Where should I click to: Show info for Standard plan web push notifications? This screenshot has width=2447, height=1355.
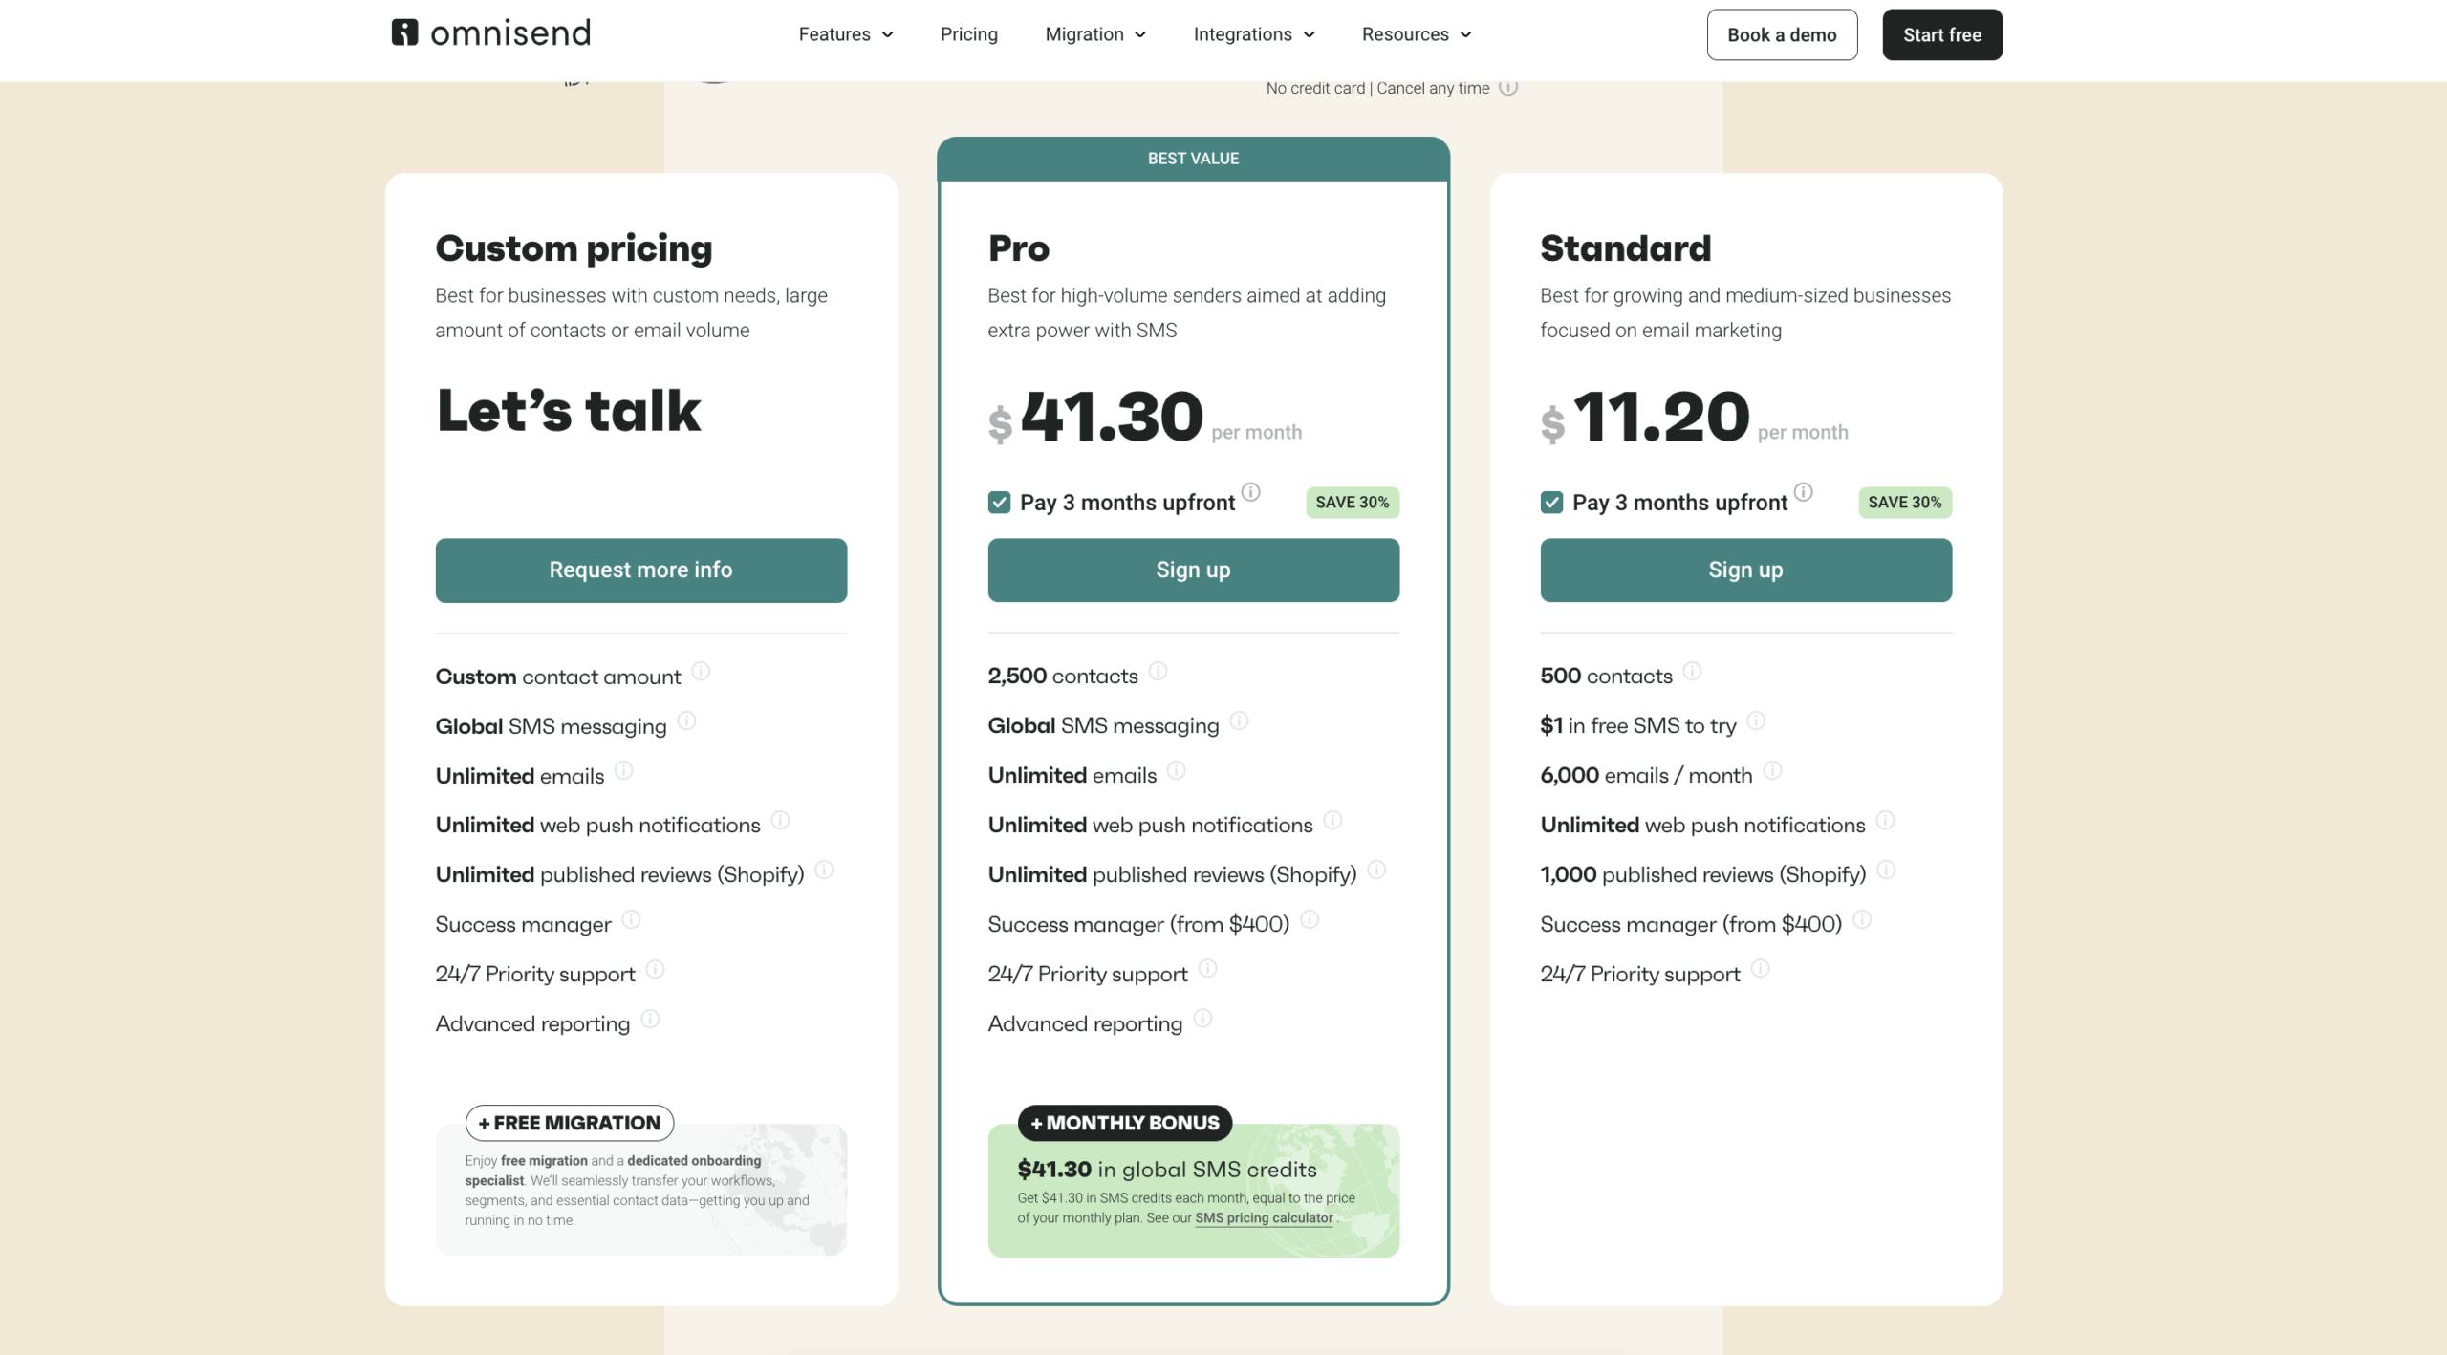pos(1885,820)
